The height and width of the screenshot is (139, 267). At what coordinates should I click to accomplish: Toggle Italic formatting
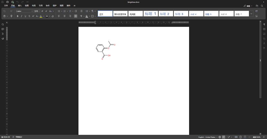coord(22,16)
